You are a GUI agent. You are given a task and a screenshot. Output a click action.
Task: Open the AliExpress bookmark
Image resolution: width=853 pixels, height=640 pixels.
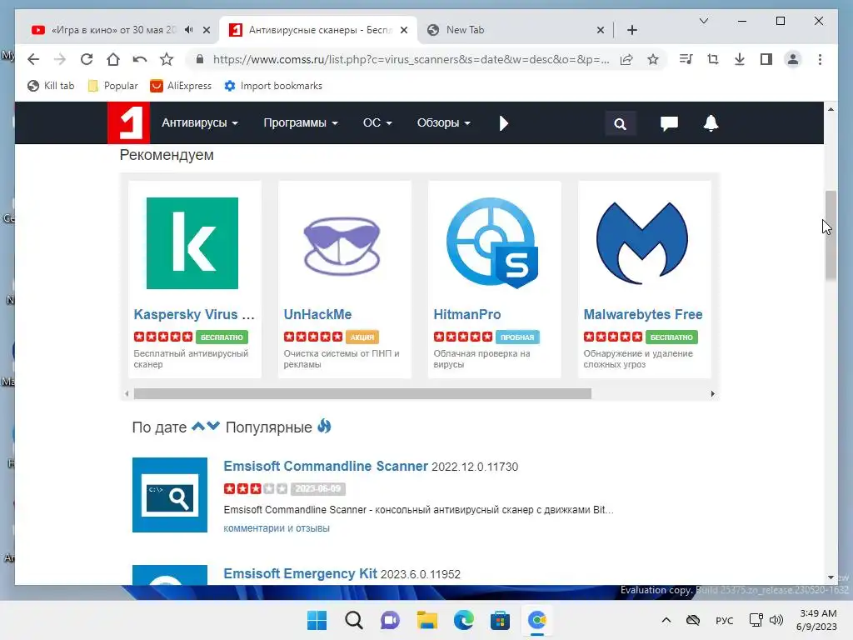click(181, 86)
